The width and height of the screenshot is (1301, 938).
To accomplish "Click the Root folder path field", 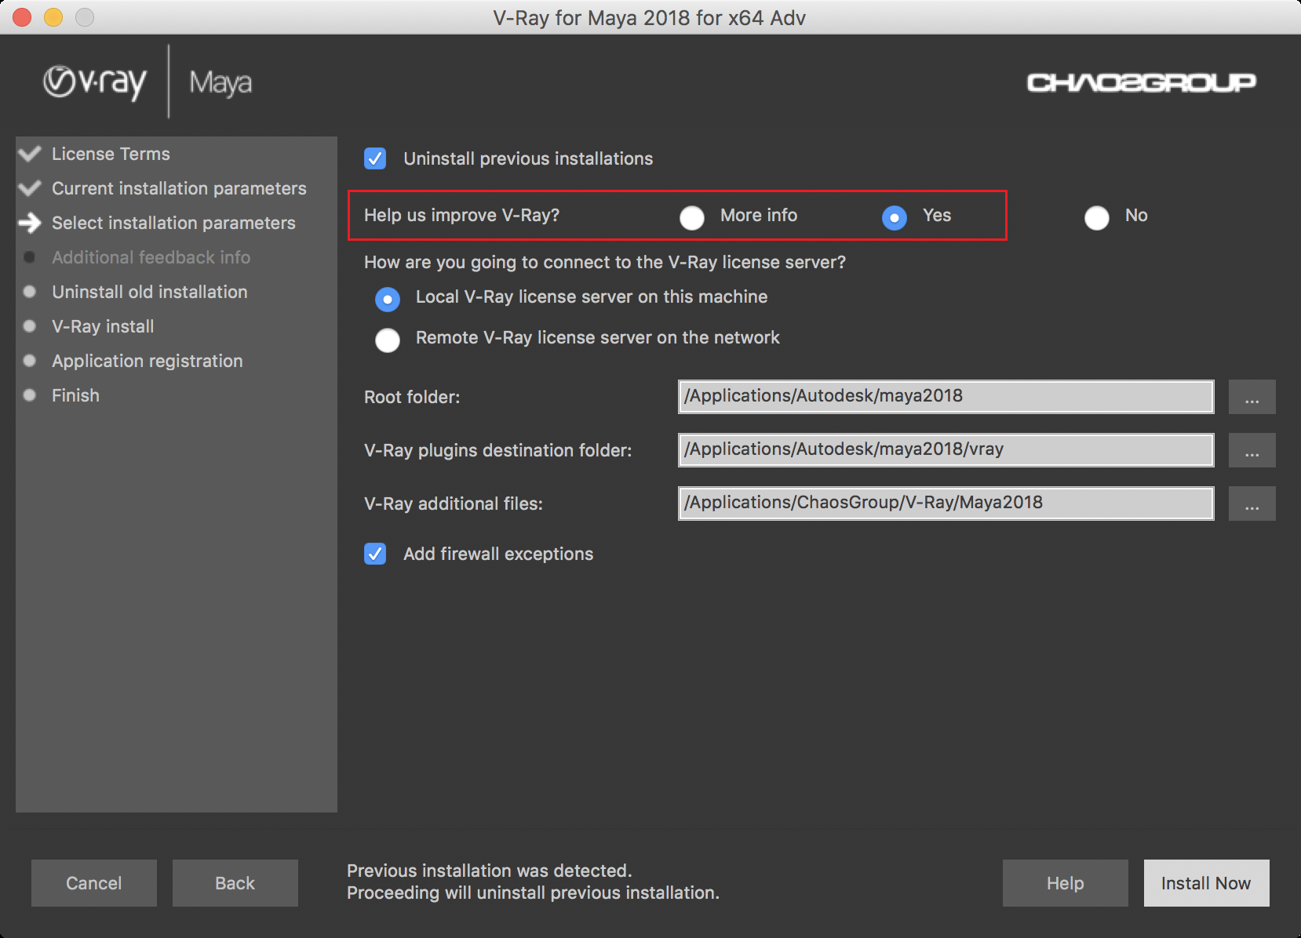I will [x=946, y=397].
